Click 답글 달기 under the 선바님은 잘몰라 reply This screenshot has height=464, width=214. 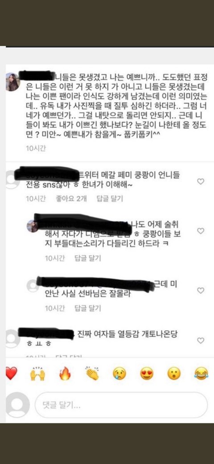click(88, 308)
